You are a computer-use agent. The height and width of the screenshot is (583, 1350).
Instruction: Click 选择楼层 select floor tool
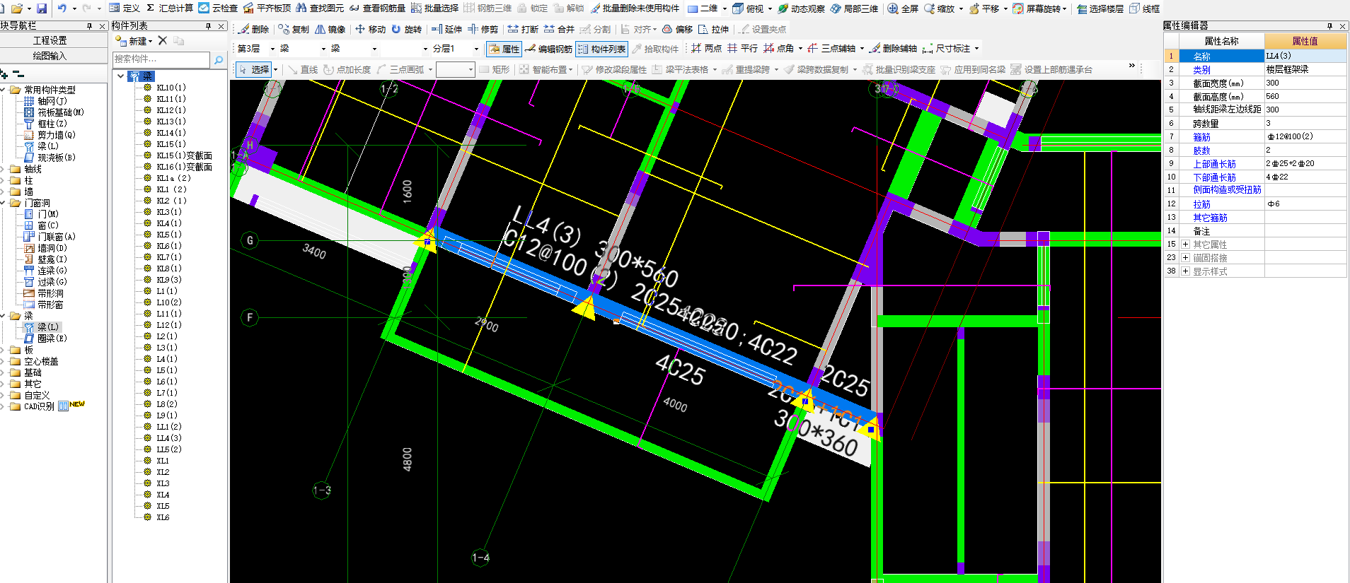click(x=1100, y=8)
